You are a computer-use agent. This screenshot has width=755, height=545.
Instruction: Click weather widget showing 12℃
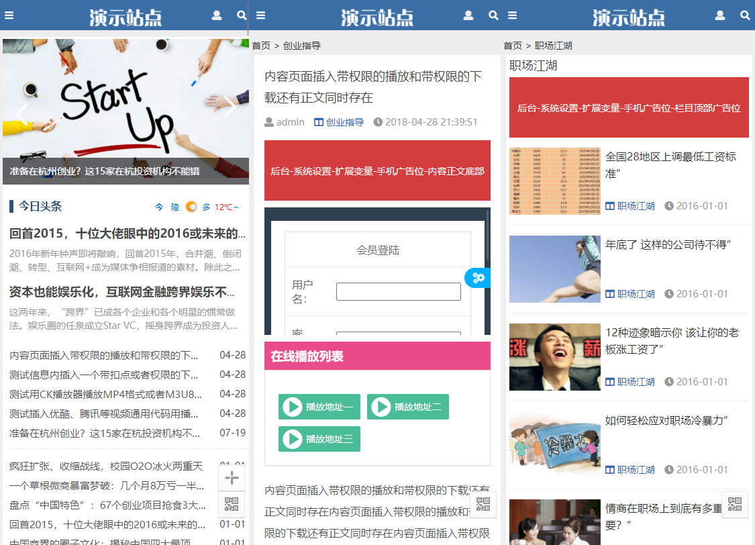(197, 207)
